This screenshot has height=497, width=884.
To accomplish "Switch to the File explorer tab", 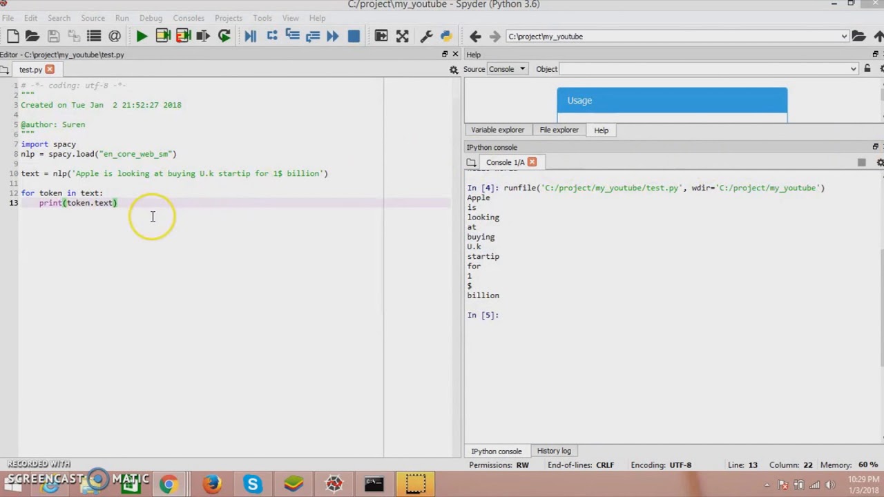I will tap(559, 130).
